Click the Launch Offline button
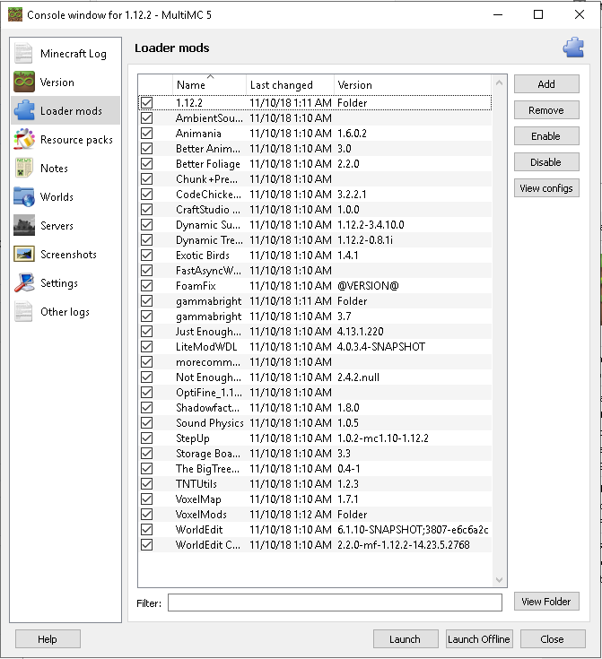This screenshot has width=602, height=659. pos(479,638)
